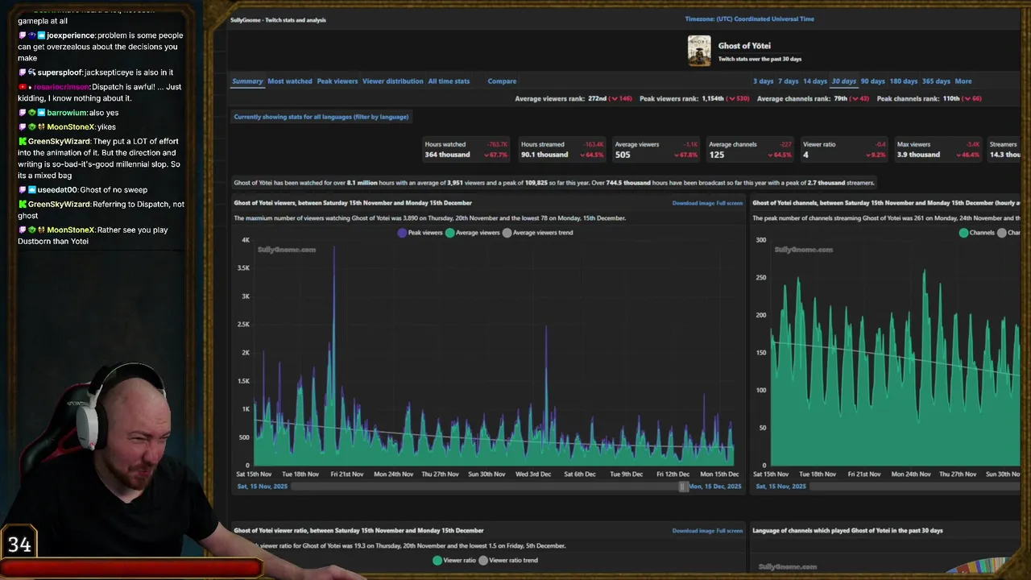Toggle the Peak viewers legend circle
This screenshot has width=1031, height=580.
pos(402,233)
